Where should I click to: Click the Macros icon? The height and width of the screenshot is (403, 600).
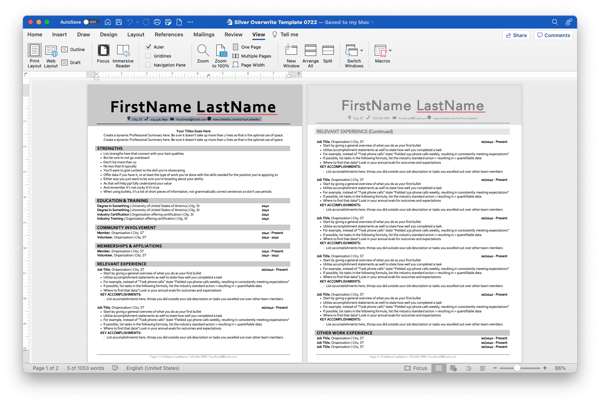[380, 51]
